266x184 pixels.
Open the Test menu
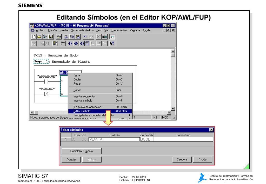99,30
